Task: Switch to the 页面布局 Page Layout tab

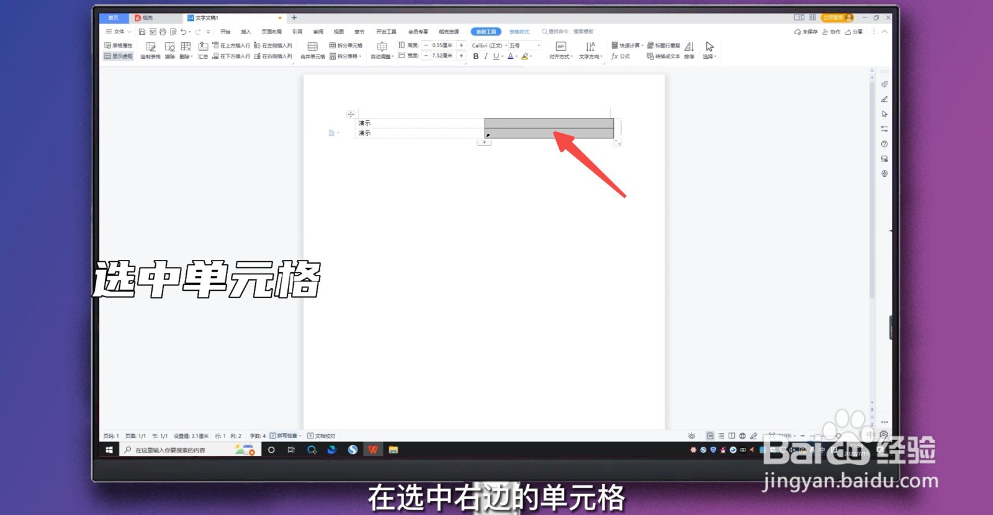Action: click(272, 32)
